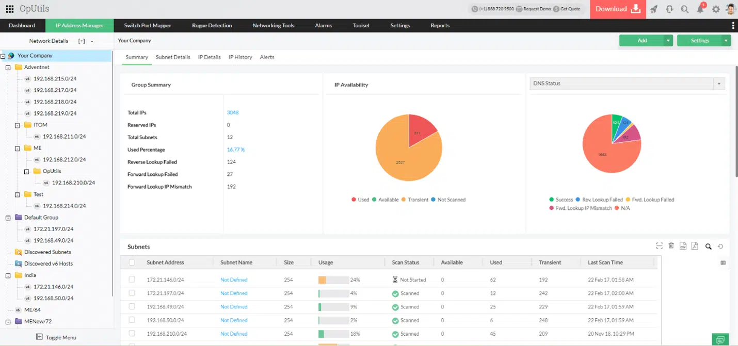Collapse the Default Group expander
Viewport: 738px width, 346px height.
pyautogui.click(x=8, y=218)
